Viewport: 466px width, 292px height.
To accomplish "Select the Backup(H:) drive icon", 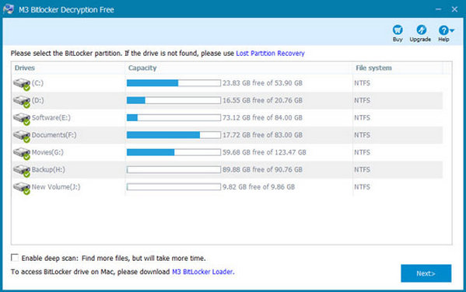I will (x=22, y=171).
